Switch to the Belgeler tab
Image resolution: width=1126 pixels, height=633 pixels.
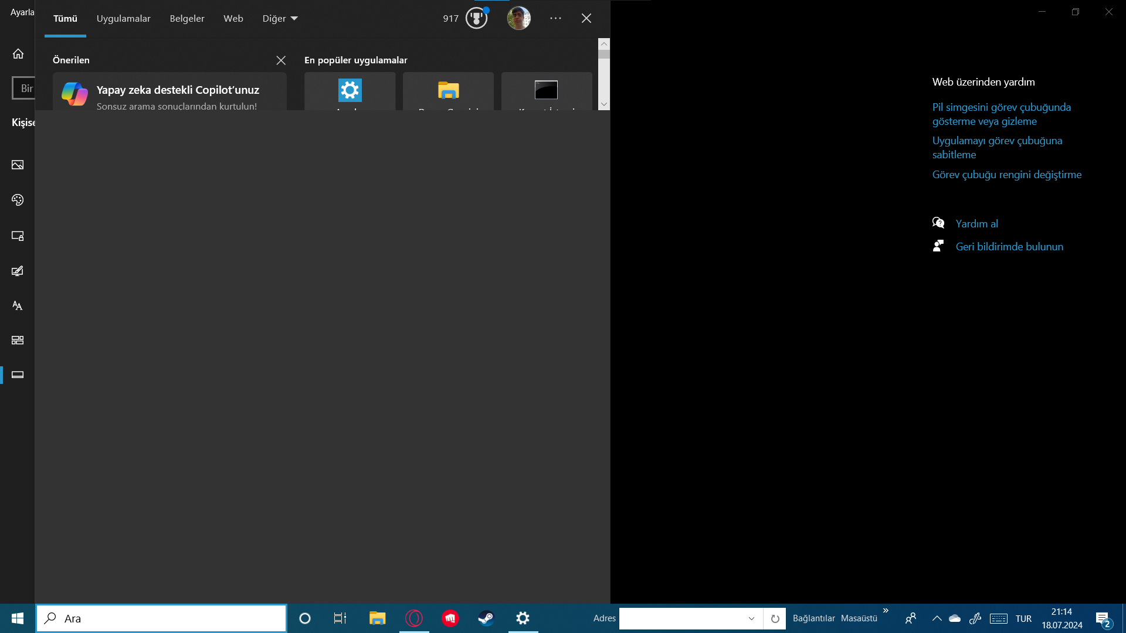point(187,19)
